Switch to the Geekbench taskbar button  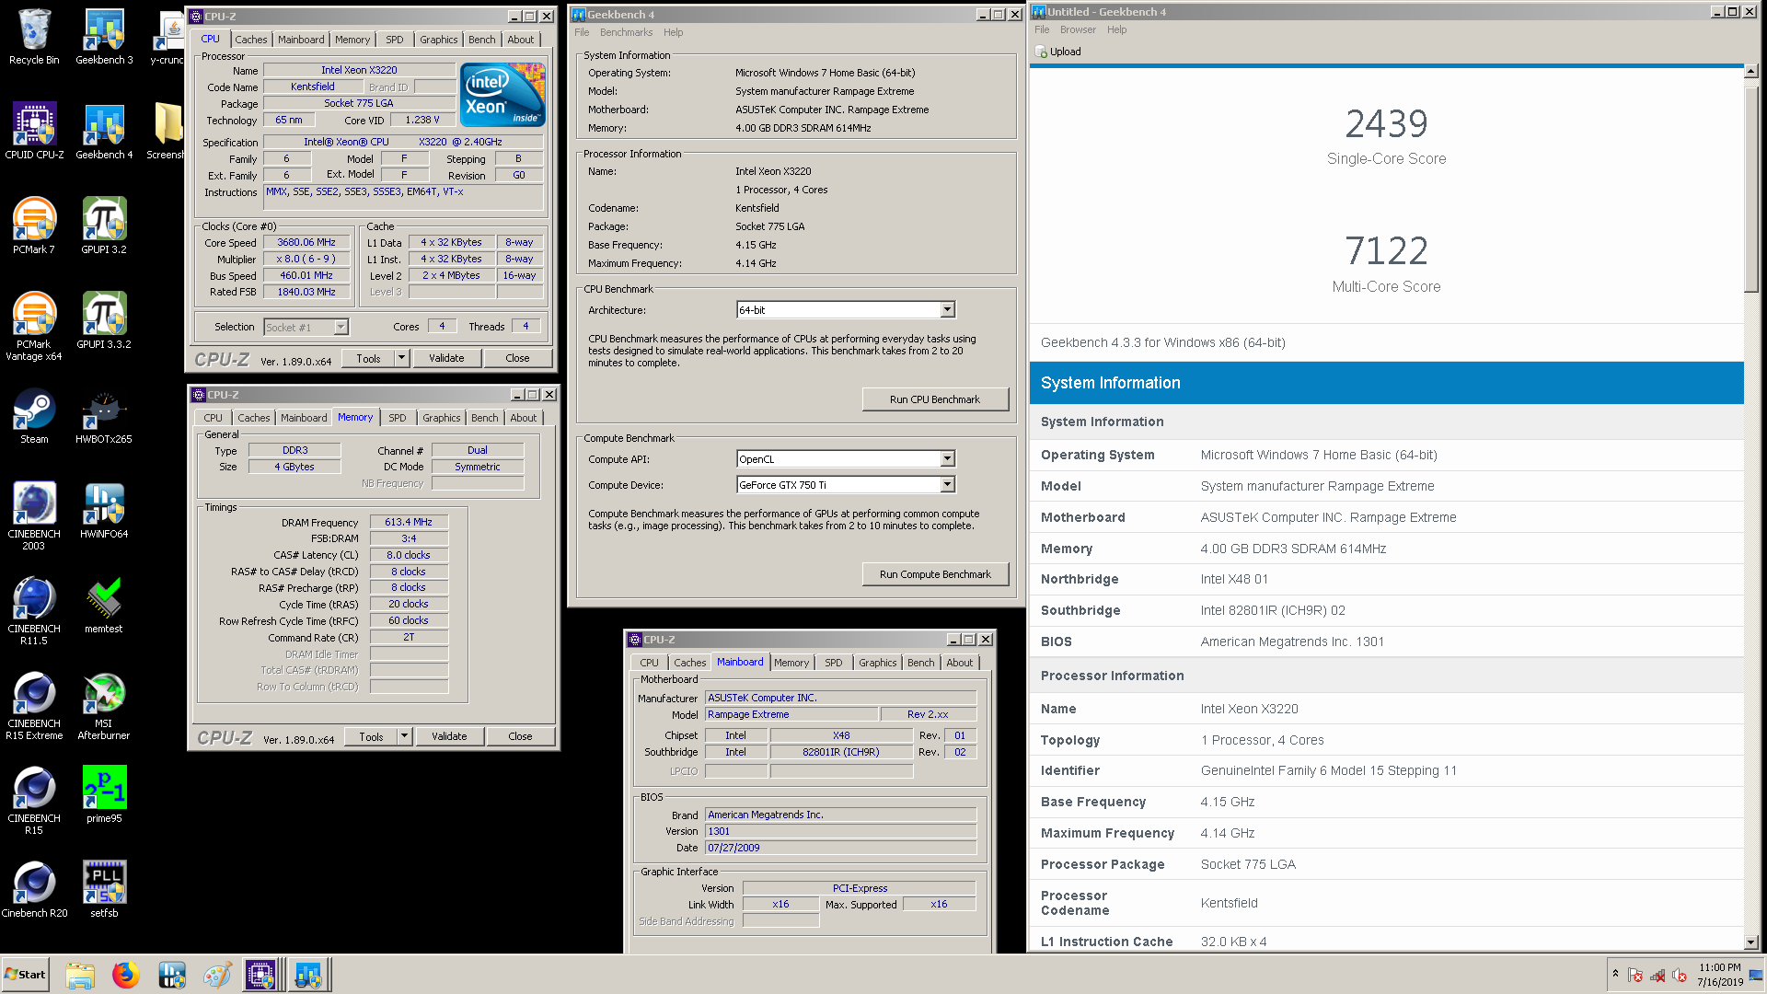tap(308, 975)
